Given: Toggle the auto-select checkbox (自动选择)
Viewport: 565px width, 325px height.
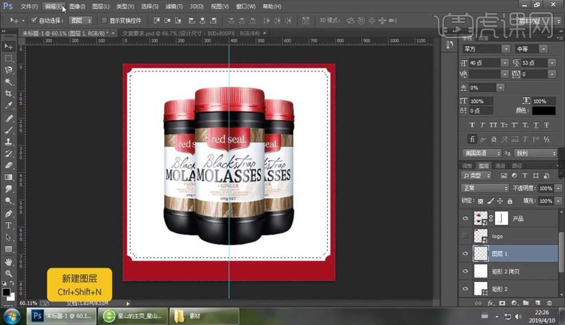Looking at the screenshot, I should pos(34,20).
